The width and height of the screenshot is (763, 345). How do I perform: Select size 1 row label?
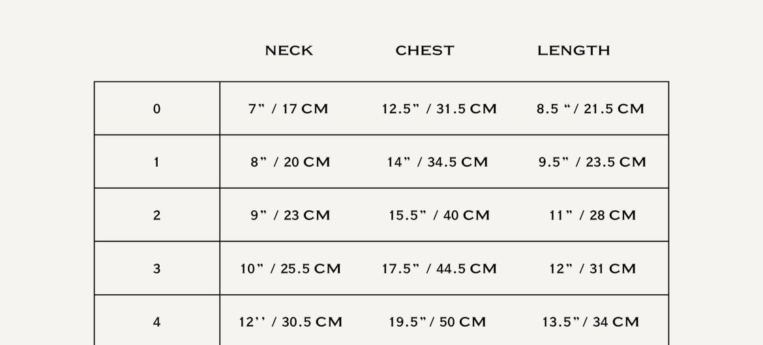[157, 162]
